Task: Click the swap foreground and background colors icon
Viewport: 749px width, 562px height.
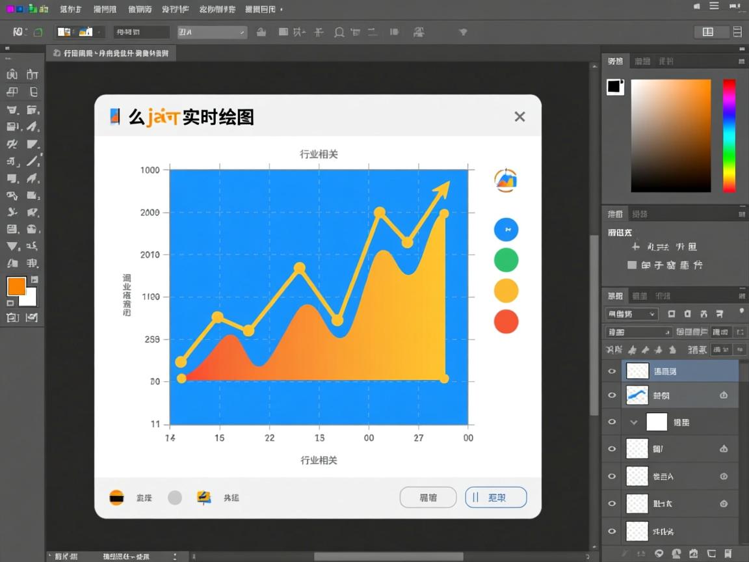Action: 34,280
